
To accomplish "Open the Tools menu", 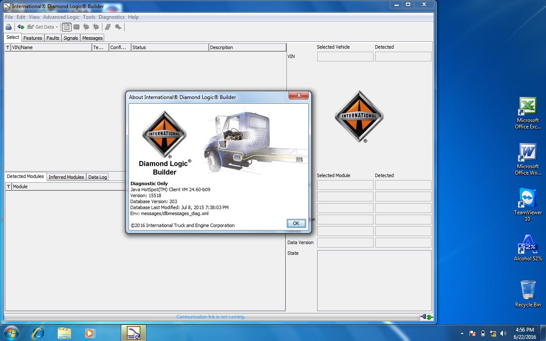I will tap(89, 17).
